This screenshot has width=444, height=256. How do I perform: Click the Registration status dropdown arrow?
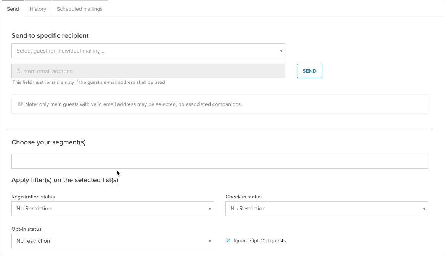209,209
